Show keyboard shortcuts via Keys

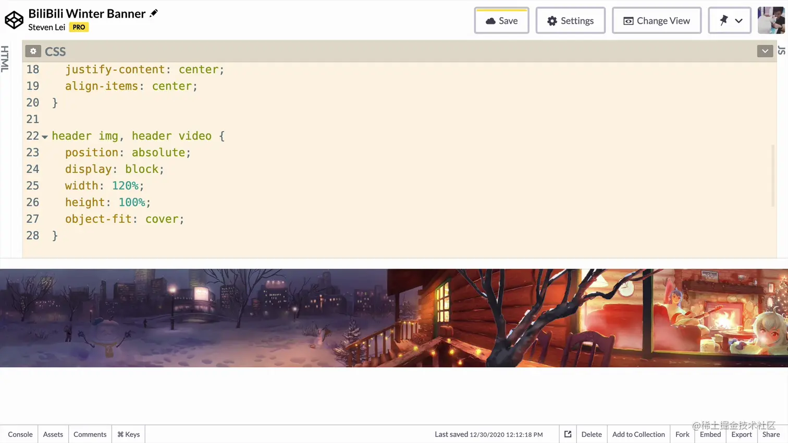pyautogui.click(x=128, y=434)
